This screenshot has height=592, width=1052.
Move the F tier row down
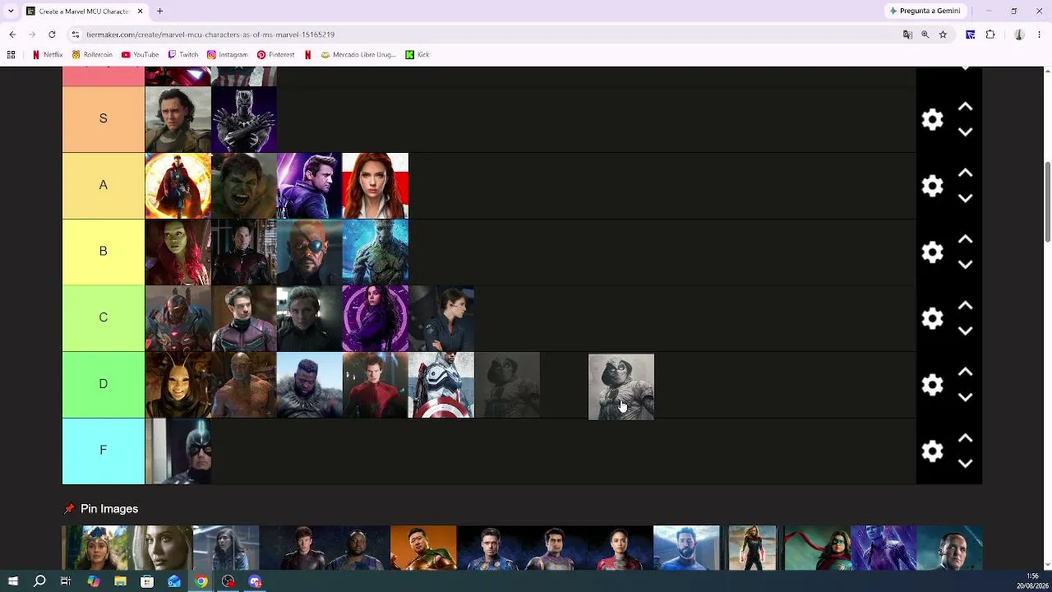click(x=966, y=463)
